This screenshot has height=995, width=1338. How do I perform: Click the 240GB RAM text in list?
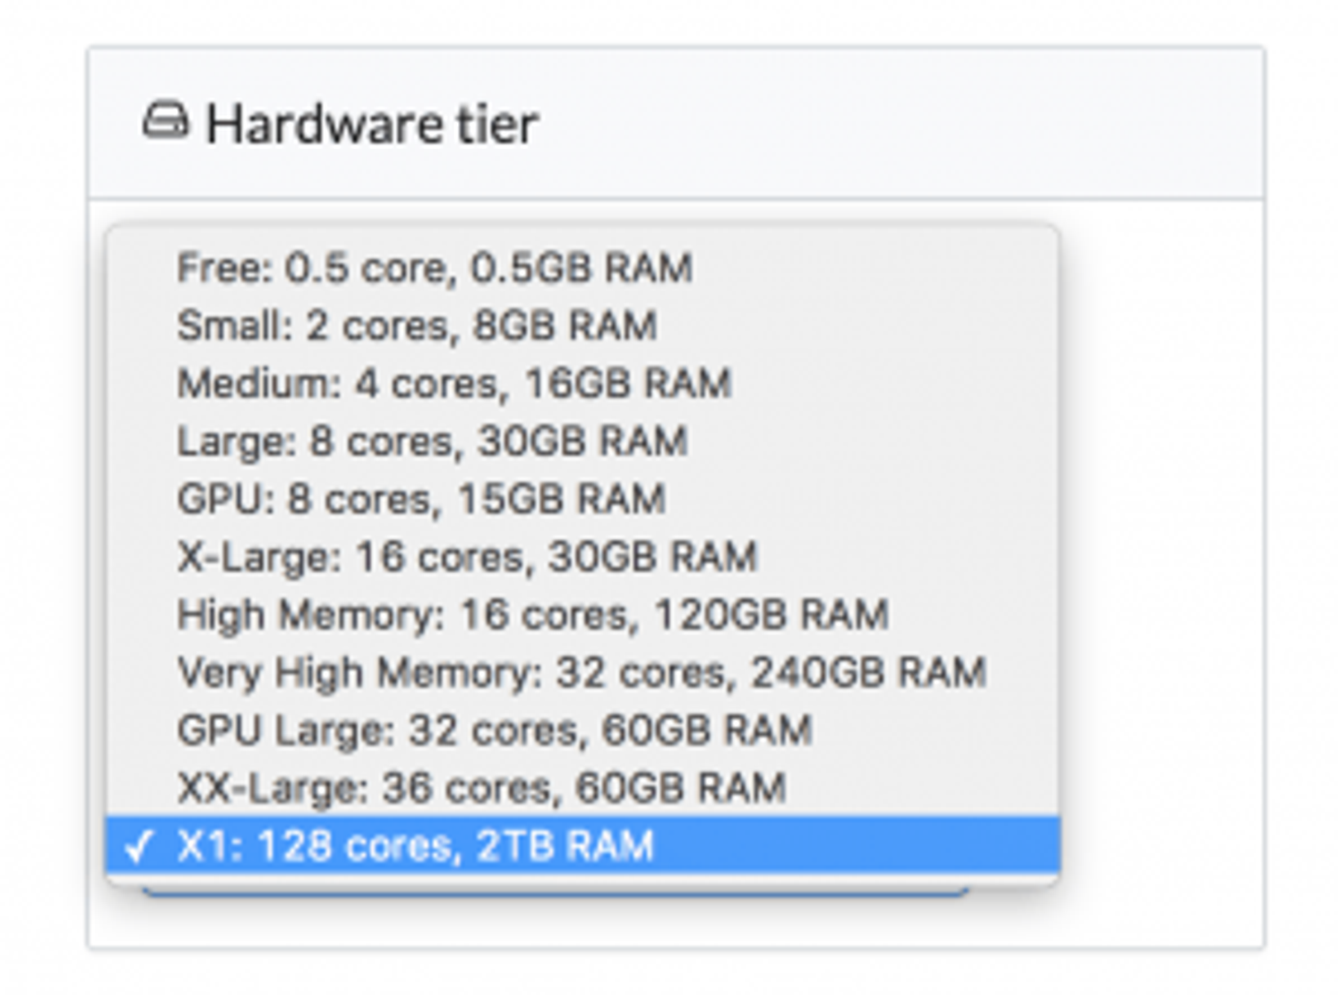[x=868, y=673]
